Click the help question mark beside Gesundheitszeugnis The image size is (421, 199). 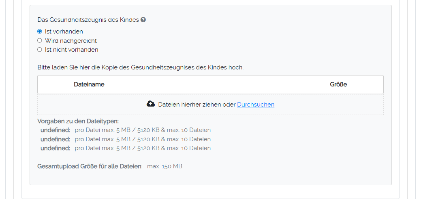pyautogui.click(x=143, y=20)
